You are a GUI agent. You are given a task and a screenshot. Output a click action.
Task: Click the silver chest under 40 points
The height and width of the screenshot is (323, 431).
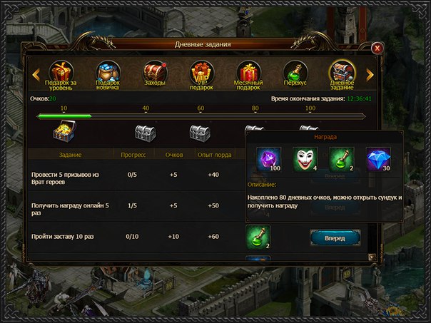point(146,133)
